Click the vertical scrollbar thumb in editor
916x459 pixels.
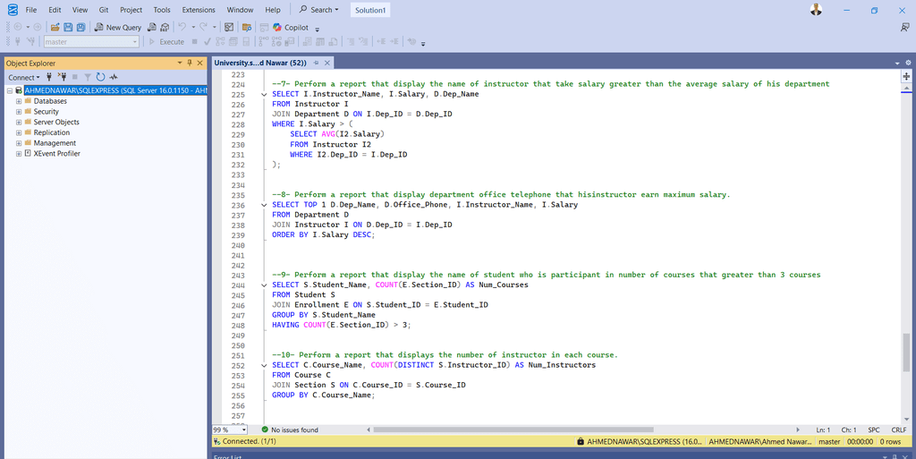[x=906, y=352]
